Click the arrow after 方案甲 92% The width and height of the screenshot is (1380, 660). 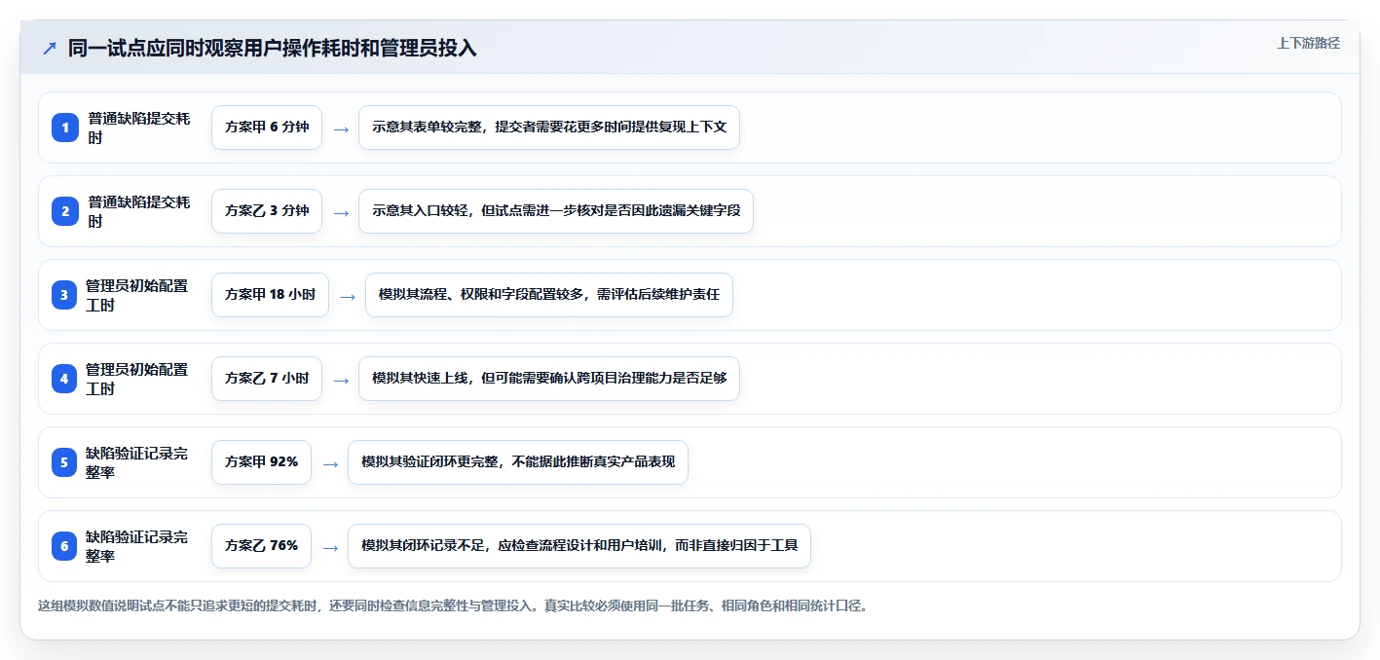point(330,463)
